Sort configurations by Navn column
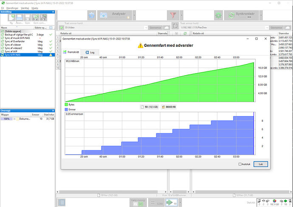This screenshot has height=207, width=293. (17, 28)
